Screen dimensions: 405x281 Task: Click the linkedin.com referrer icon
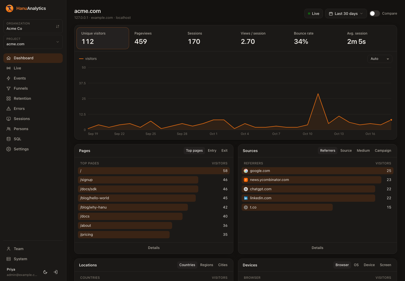click(x=246, y=198)
